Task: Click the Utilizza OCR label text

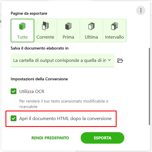Action: (x=32, y=92)
